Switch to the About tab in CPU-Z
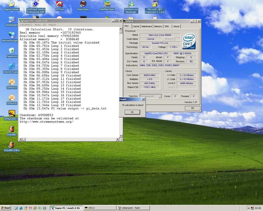 [x=176, y=26]
